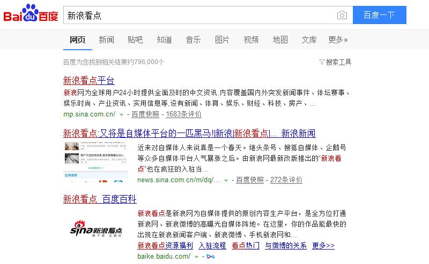Click the sina 新浪看点 logo thumbnail
This screenshot has width=429, height=264.
96,229
